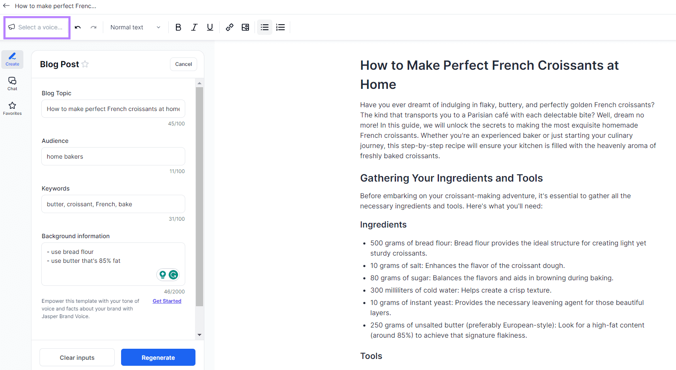Click the Clear inputs button
Viewport: 676px width, 370px height.
pyautogui.click(x=77, y=357)
